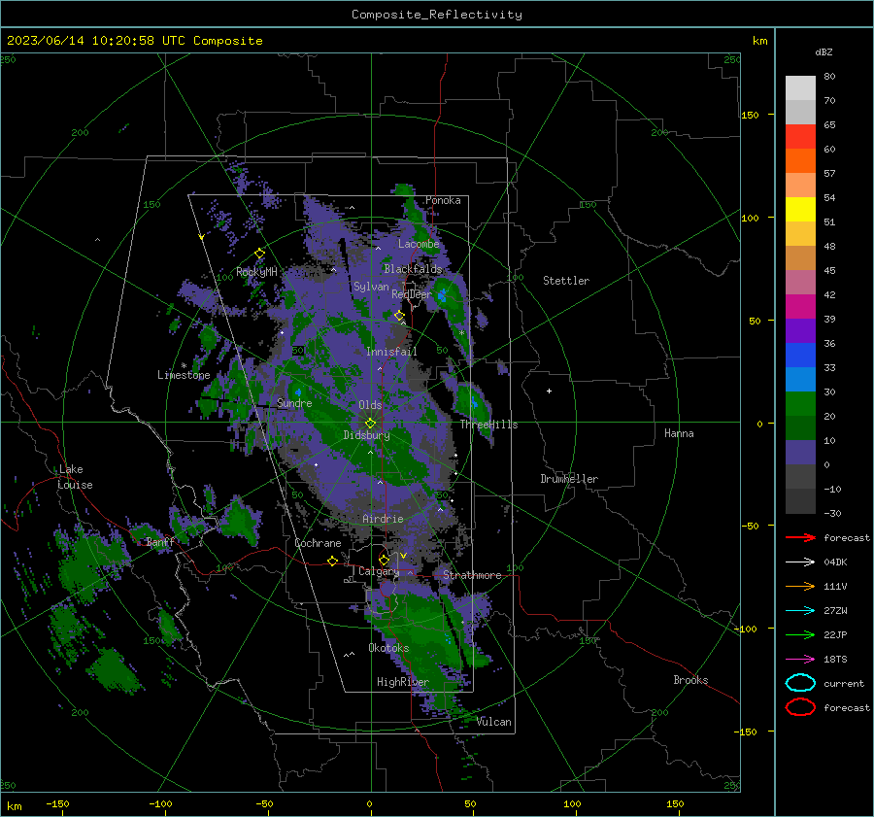Select the orange 60-57 dBZ swatch

[x=800, y=161]
